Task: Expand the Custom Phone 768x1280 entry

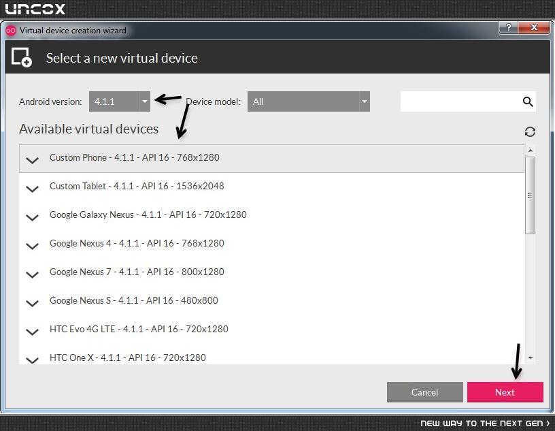Action: tap(32, 161)
